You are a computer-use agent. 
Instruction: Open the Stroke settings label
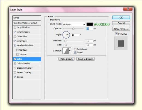(20, 77)
